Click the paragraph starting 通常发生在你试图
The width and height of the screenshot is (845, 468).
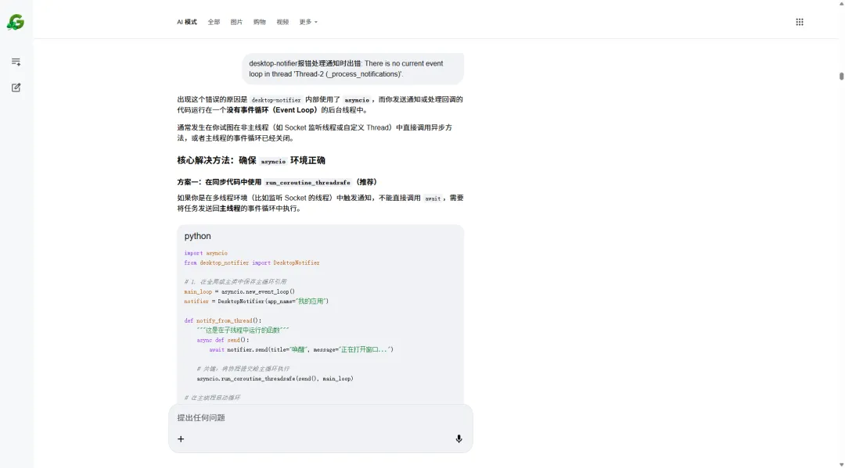pyautogui.click(x=315, y=133)
